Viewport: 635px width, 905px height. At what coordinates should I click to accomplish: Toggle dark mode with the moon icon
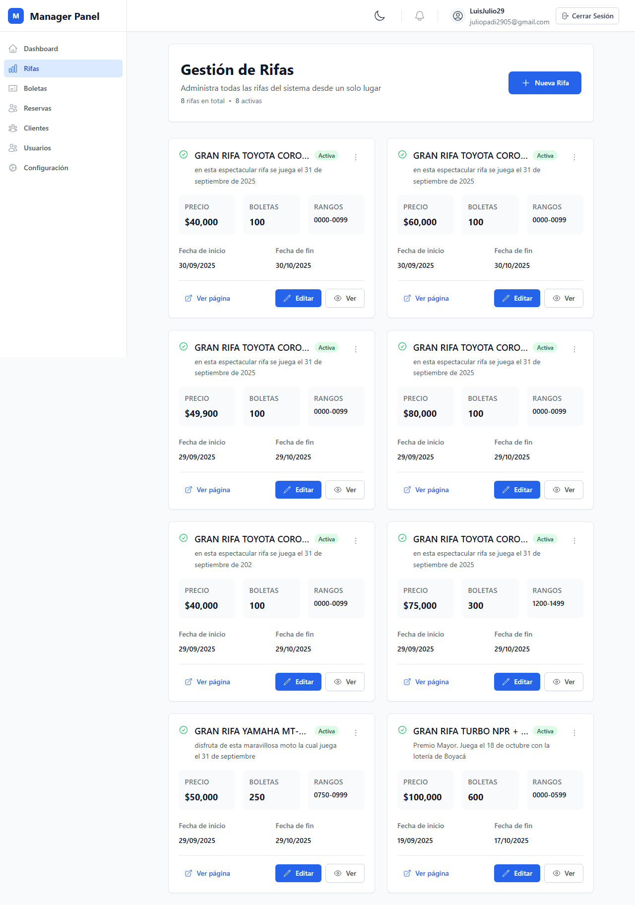(x=380, y=16)
